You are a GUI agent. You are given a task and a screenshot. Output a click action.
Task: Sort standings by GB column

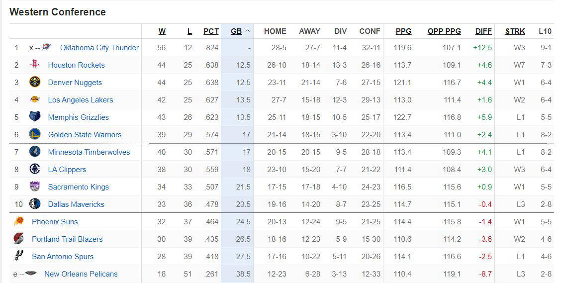click(236, 31)
